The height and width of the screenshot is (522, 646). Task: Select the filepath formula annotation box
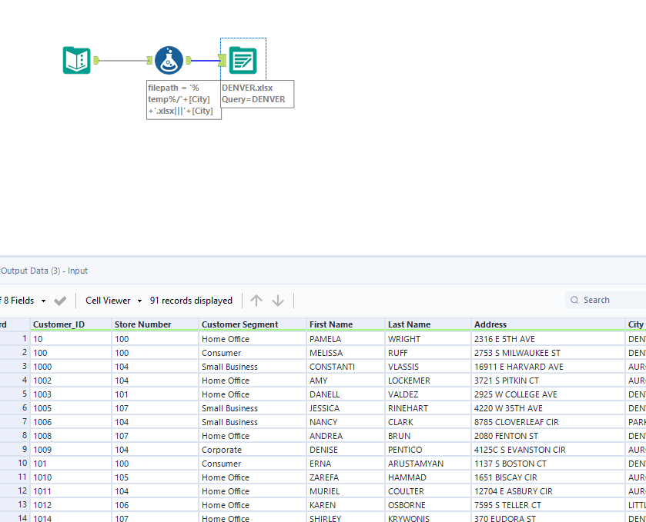pos(184,99)
